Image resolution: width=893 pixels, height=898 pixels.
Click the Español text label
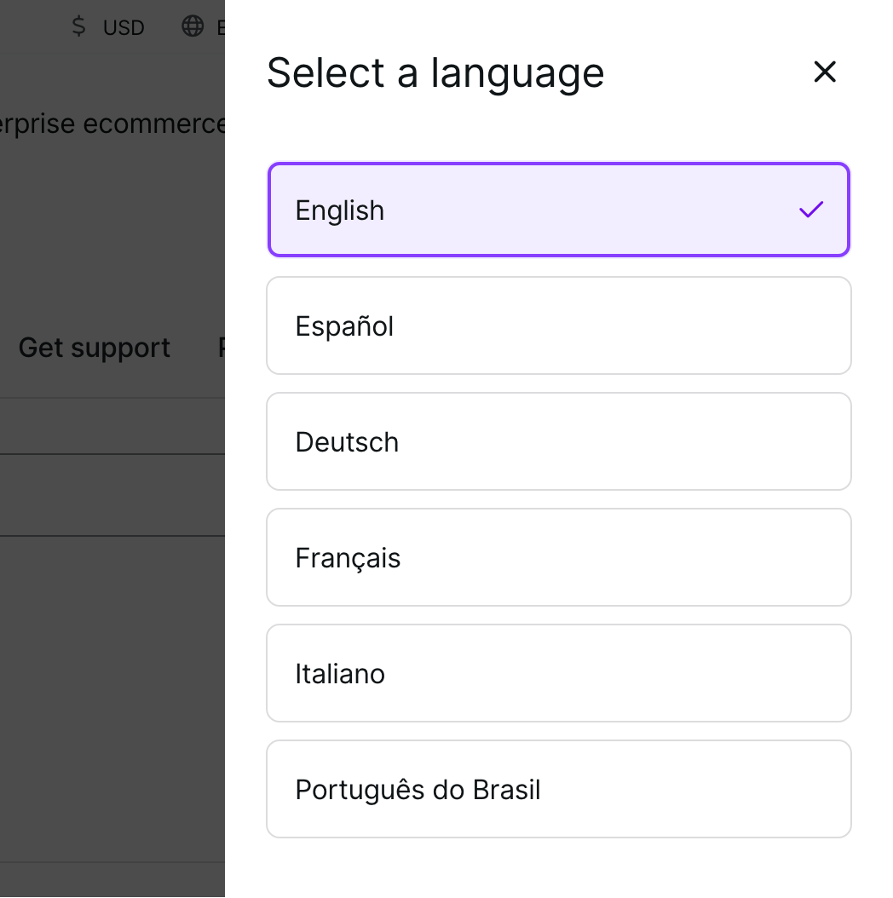tap(344, 326)
